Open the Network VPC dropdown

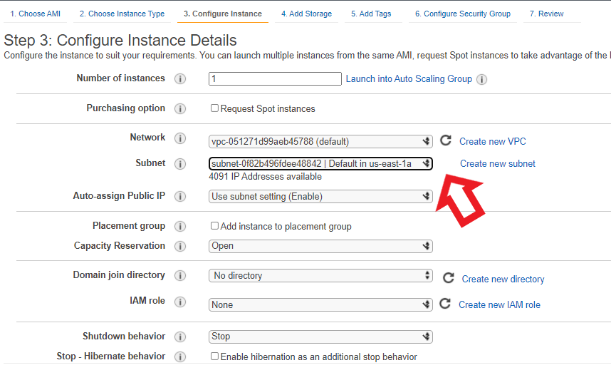320,141
